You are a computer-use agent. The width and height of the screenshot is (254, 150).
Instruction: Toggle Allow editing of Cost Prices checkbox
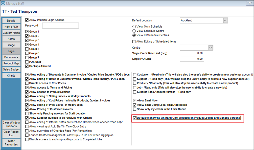[27, 100]
